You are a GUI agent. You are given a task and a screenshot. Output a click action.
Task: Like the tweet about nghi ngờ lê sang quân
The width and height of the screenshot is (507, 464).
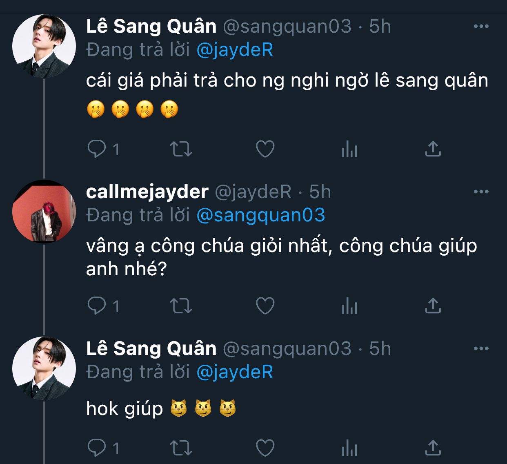[265, 149]
